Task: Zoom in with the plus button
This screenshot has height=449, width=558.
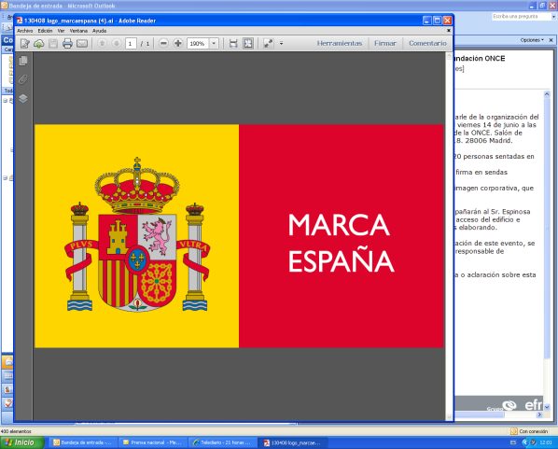Action: point(177,44)
